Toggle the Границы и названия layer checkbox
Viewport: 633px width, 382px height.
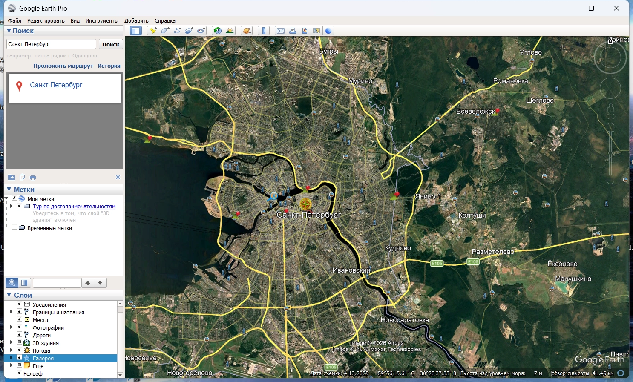pos(19,312)
